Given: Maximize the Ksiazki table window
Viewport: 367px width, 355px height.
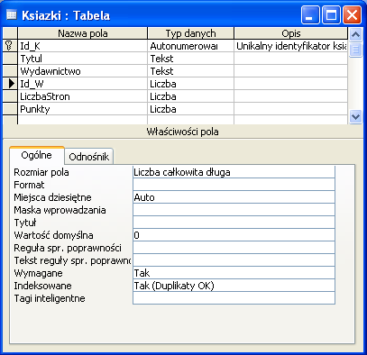Looking at the screenshot, I should pos(331,15).
